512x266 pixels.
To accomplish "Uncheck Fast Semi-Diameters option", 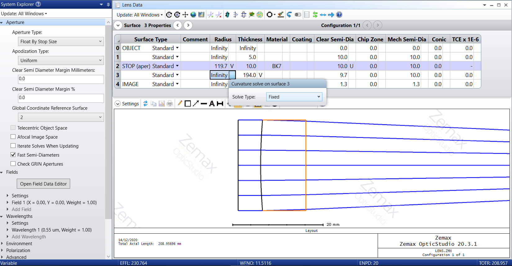I will click(13, 155).
